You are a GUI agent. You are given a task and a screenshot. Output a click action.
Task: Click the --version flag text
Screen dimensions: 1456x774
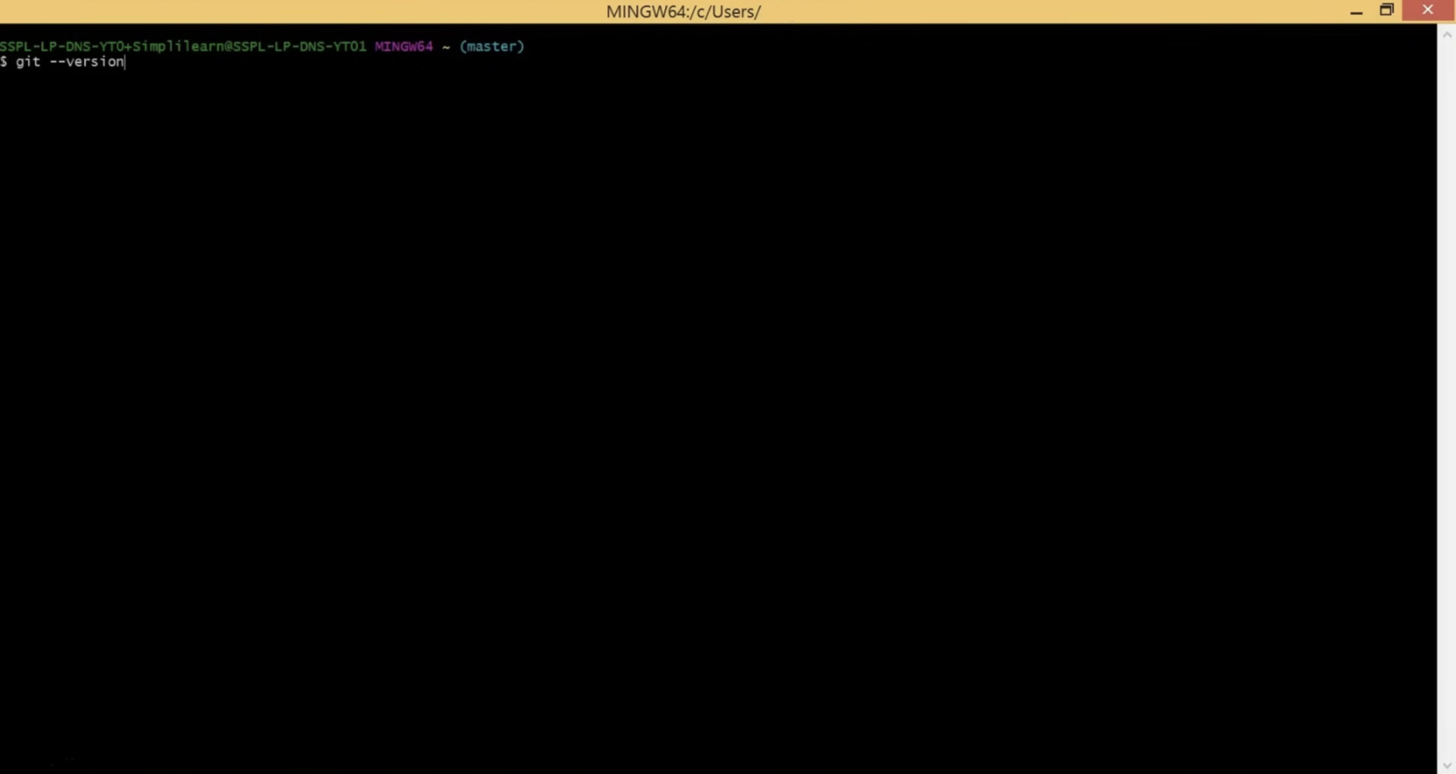[x=87, y=62]
